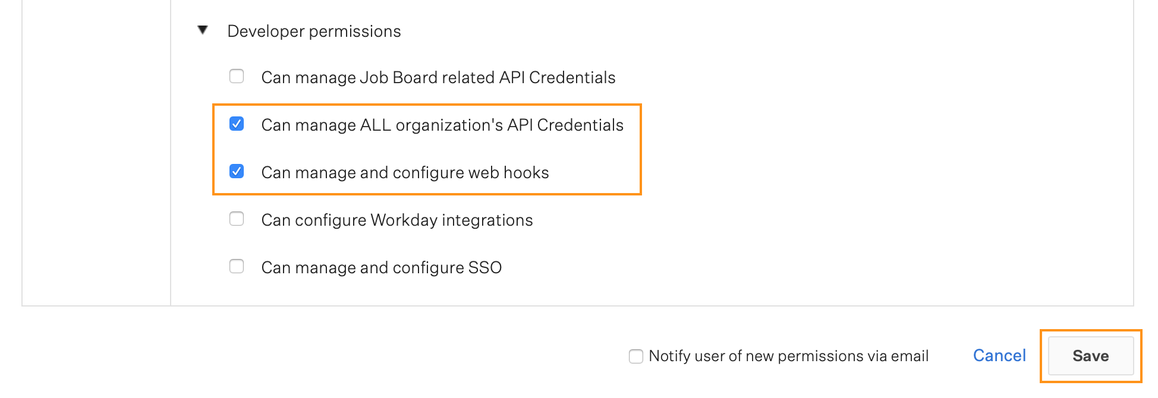Click the empty left column of the permissions table
Viewport: 1158px width, 398px height.
pos(96,153)
